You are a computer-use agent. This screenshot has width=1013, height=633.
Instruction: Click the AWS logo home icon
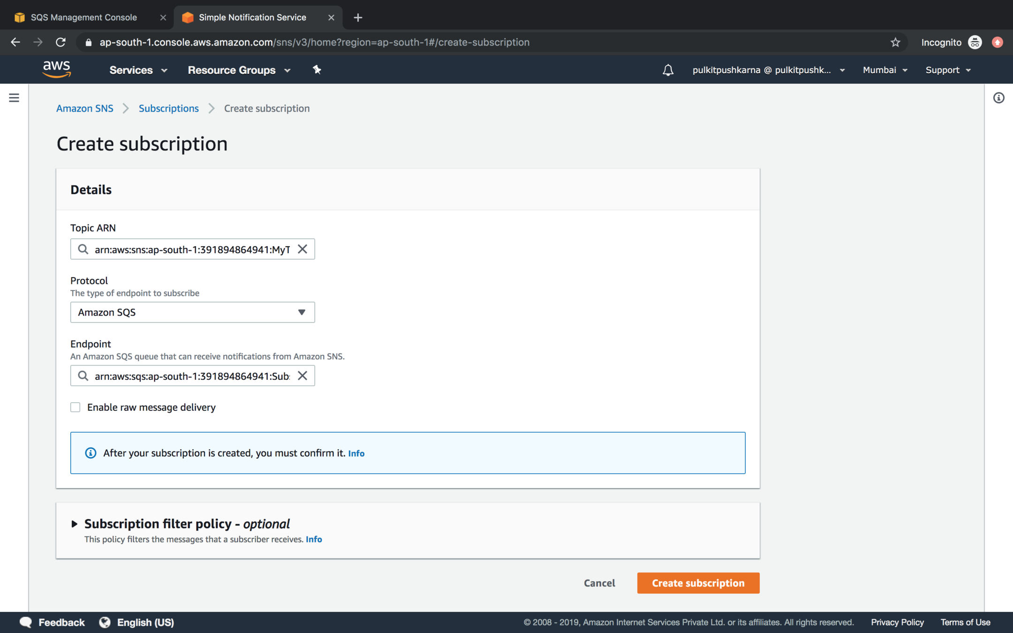(57, 69)
